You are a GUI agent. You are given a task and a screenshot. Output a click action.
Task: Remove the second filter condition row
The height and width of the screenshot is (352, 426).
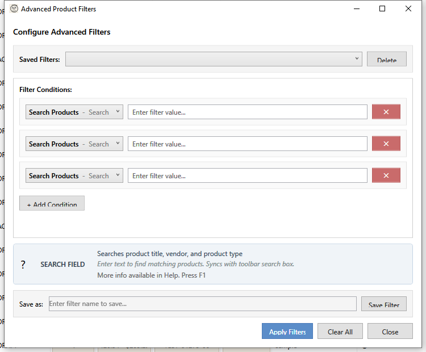pos(386,144)
